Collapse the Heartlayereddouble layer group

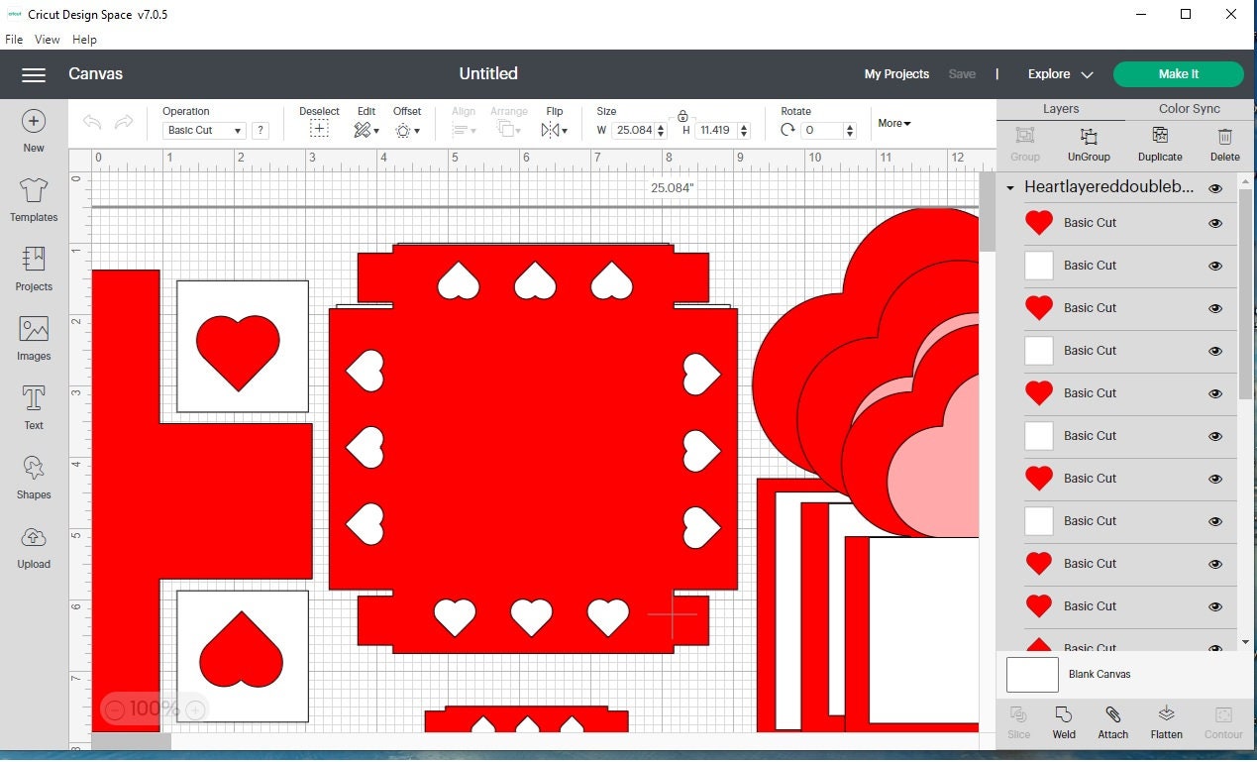pos(1009,188)
